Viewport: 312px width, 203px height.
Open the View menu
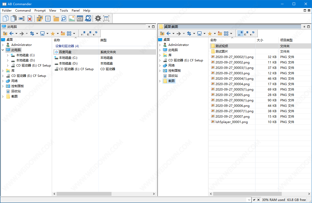click(x=53, y=11)
